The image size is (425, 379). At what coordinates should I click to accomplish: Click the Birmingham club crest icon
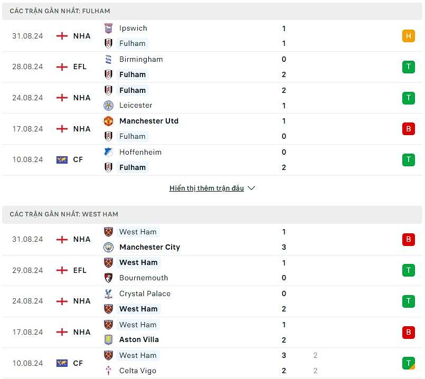point(108,59)
